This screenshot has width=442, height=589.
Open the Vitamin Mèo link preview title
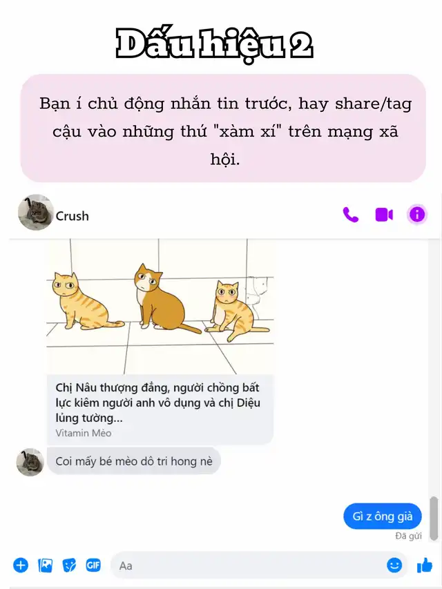[158, 403]
